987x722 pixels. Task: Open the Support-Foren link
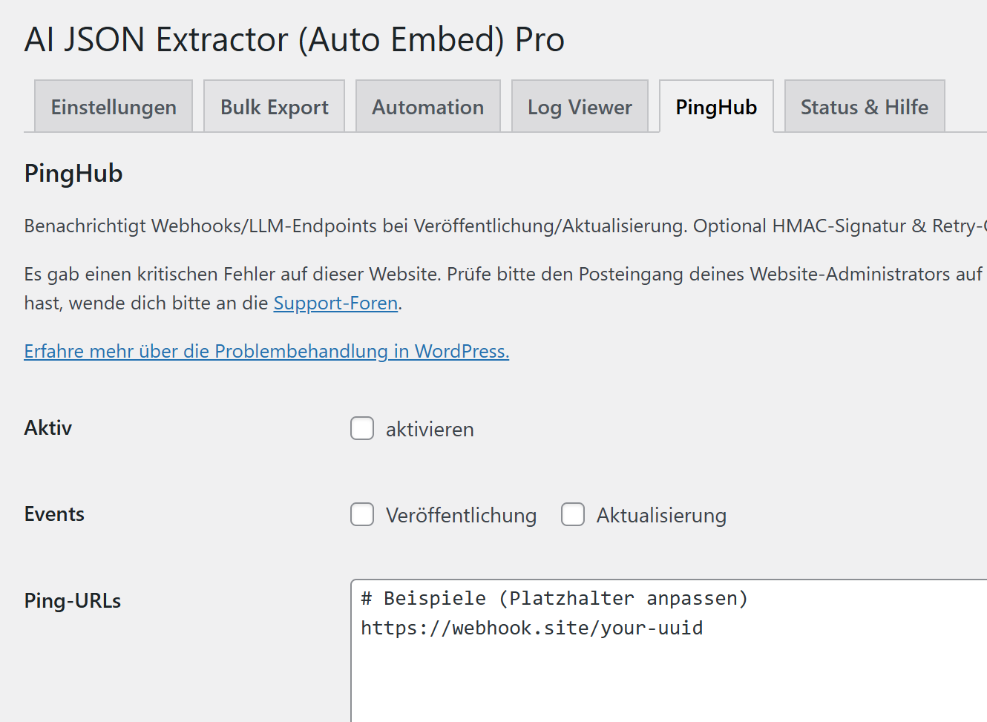click(335, 303)
